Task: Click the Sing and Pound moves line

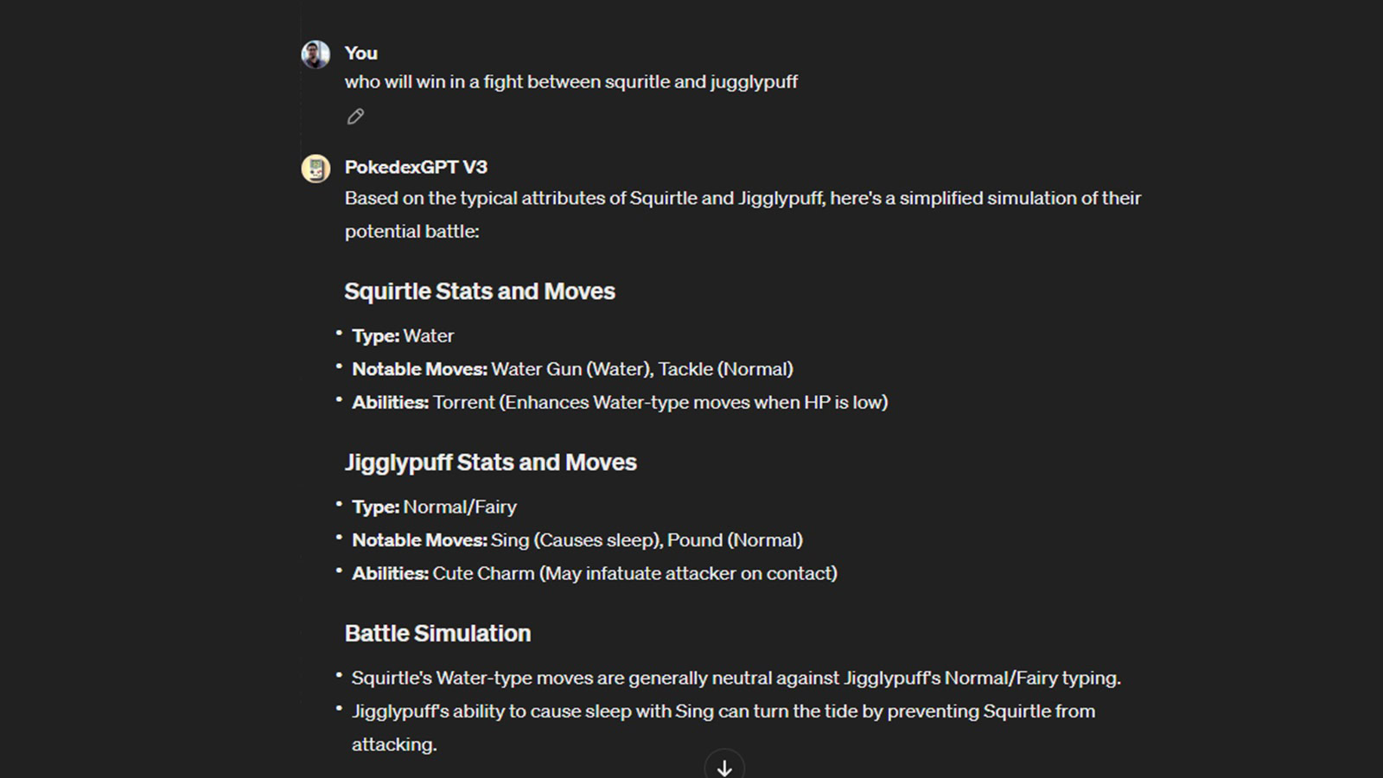Action: coord(577,540)
